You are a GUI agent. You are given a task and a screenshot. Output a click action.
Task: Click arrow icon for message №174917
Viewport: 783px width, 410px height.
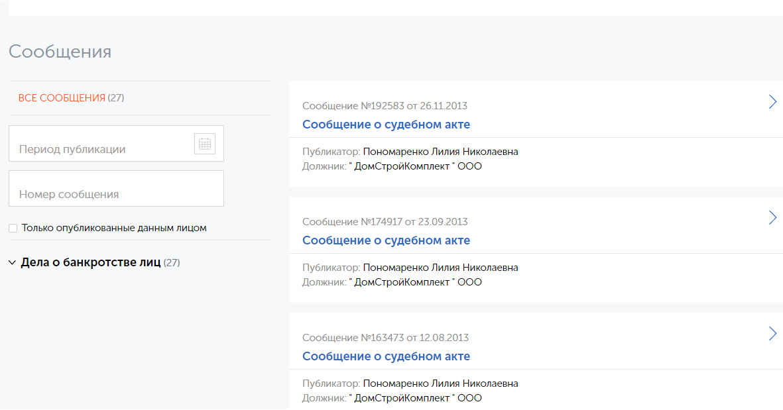point(772,217)
